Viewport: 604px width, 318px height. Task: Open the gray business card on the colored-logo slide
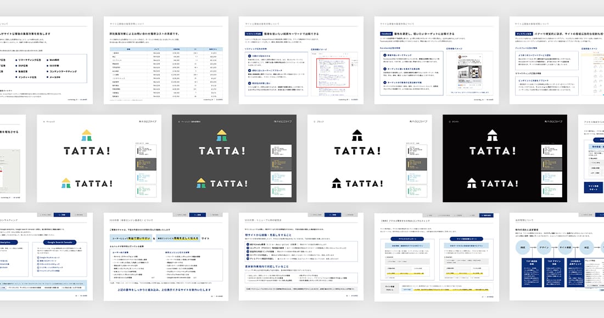[146, 164]
